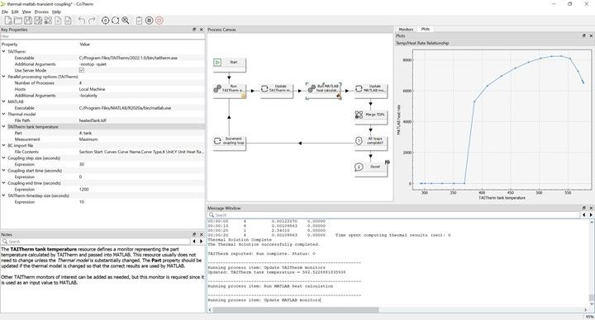Click the Save As toolbar icon
Screen dimensions: 595x320
(x=38, y=21)
